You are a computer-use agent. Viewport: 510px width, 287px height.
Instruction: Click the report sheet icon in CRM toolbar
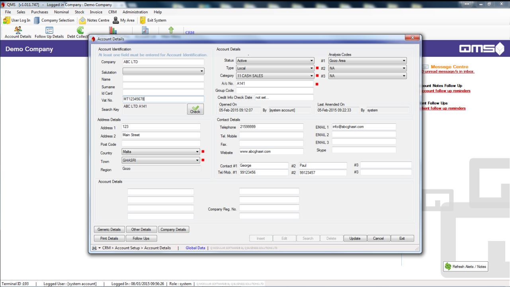(145, 30)
